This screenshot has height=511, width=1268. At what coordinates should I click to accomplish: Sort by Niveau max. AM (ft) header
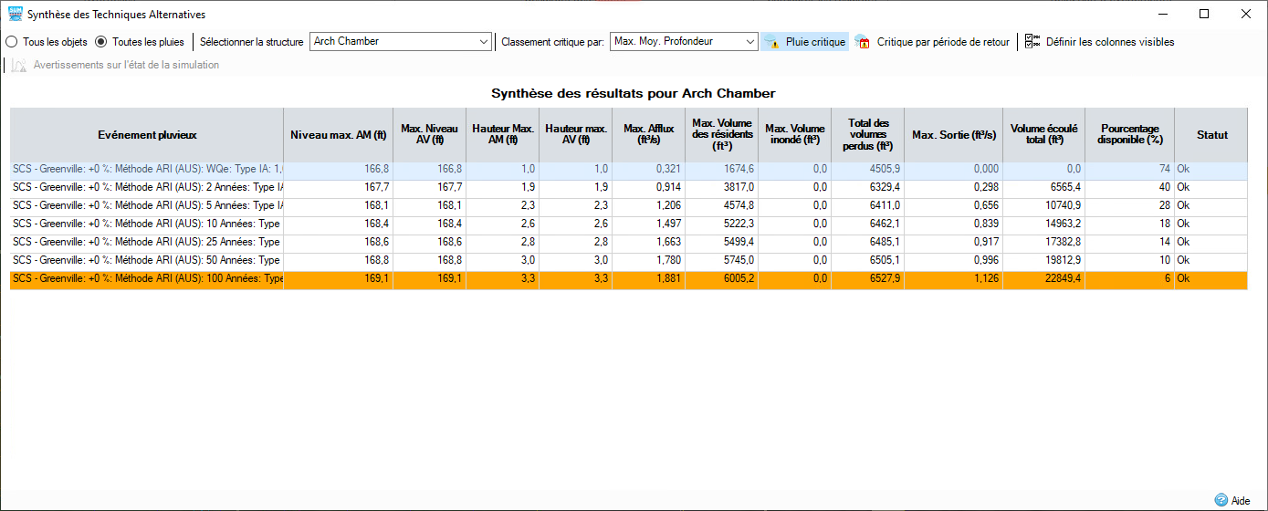tap(339, 135)
